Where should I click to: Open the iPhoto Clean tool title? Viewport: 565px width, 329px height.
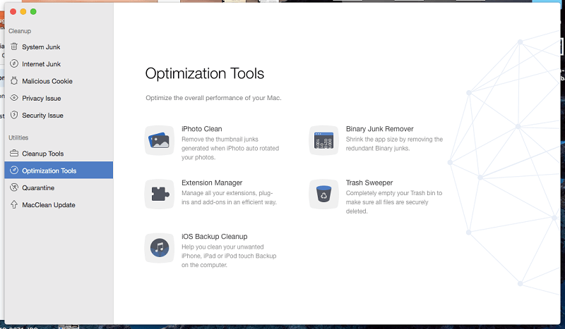point(201,129)
